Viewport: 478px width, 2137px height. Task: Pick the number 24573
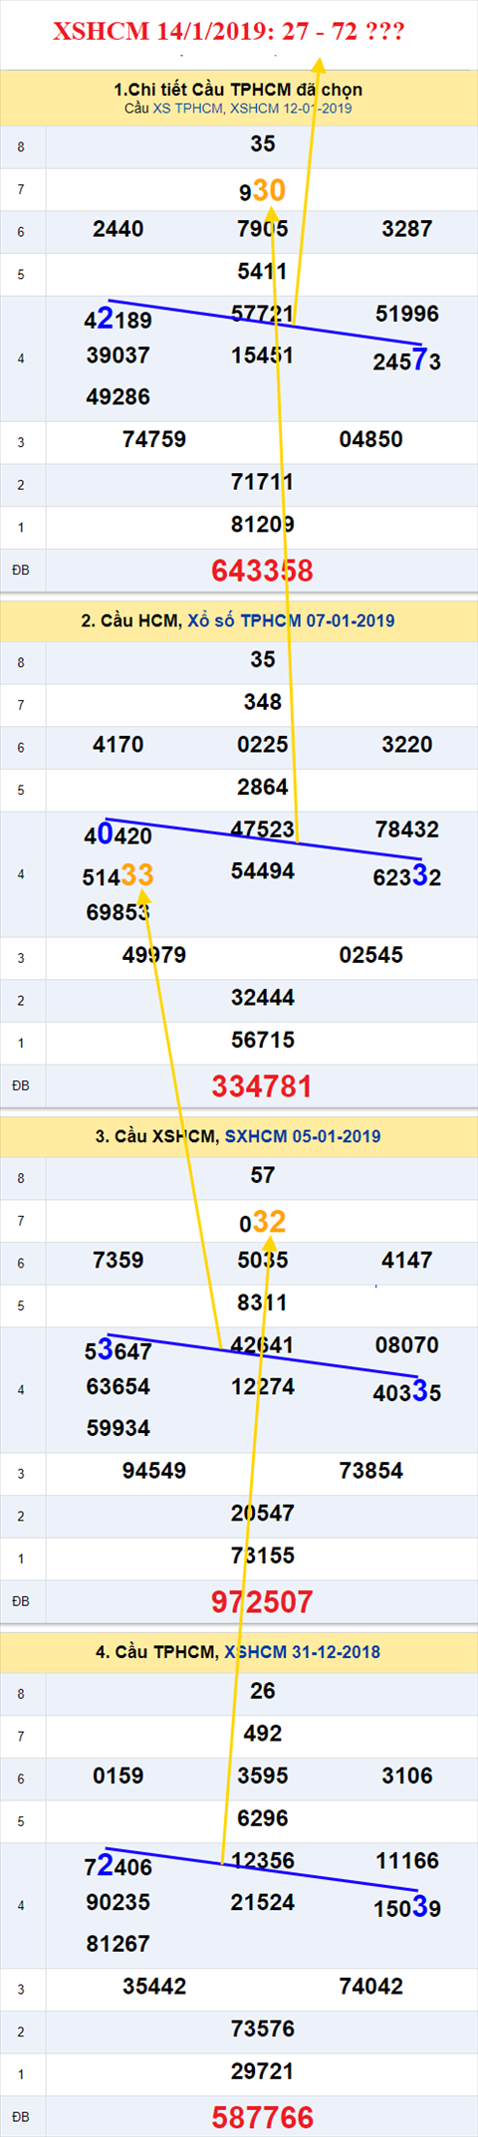coord(407,360)
